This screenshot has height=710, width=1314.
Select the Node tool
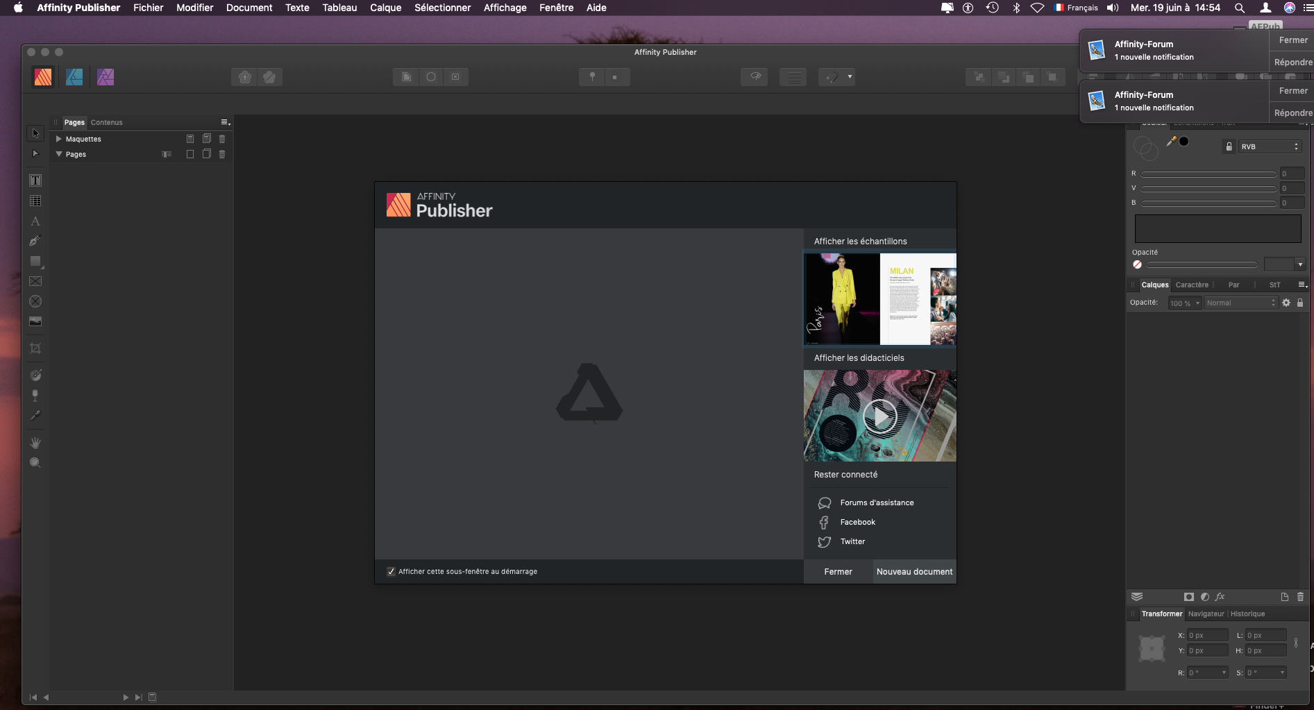point(35,153)
